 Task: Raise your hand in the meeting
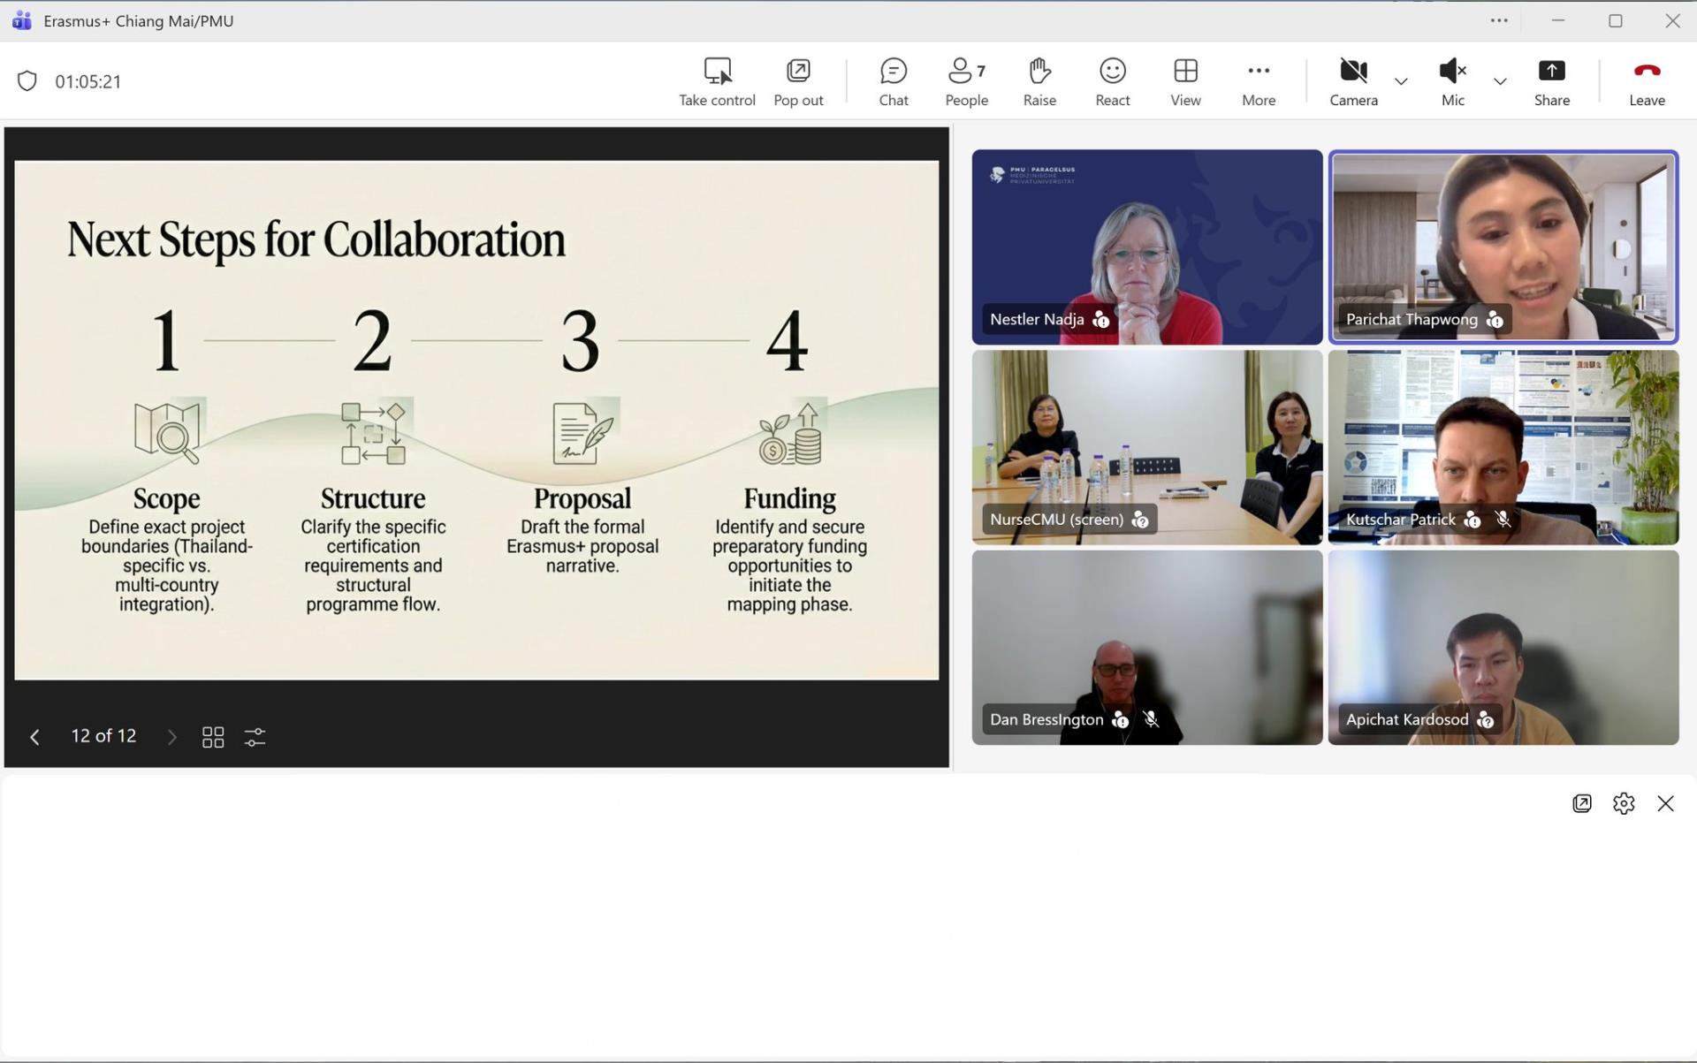pyautogui.click(x=1039, y=81)
